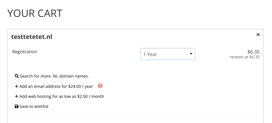
Task: Add web hosting for as low as $2.50 / month
Action: pyautogui.click(x=61, y=96)
